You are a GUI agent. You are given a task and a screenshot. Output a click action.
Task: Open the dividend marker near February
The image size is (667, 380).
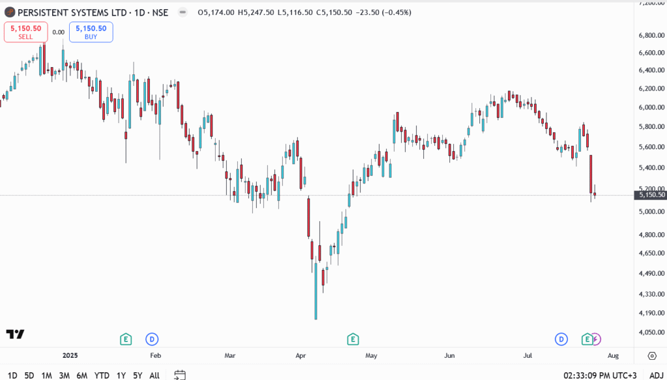pyautogui.click(x=152, y=339)
